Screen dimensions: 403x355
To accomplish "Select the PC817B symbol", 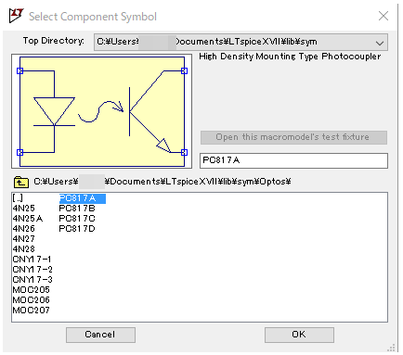I will click(x=77, y=209).
